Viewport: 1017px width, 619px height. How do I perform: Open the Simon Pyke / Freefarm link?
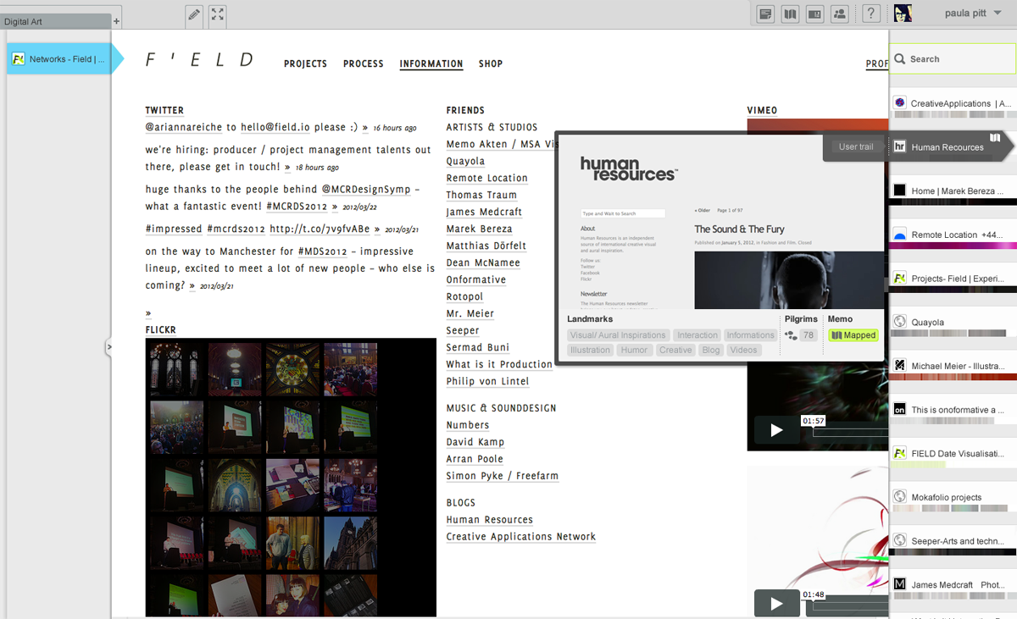pyautogui.click(x=503, y=476)
